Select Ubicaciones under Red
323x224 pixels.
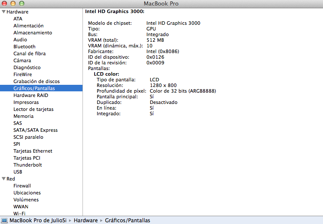(27, 193)
